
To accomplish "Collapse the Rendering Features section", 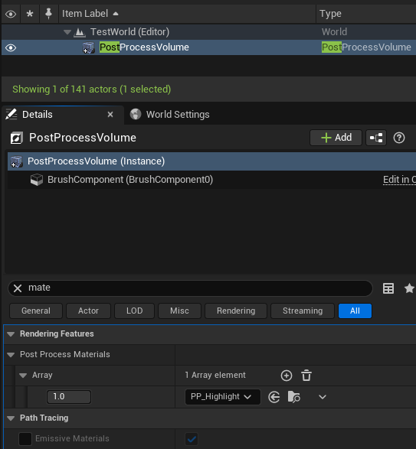I will tap(11, 334).
